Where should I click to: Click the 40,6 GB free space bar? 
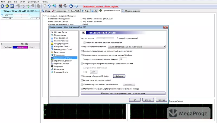pyautogui.click(x=20, y=47)
